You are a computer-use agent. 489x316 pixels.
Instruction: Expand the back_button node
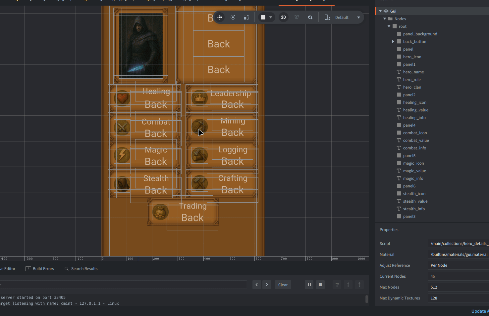tap(393, 42)
